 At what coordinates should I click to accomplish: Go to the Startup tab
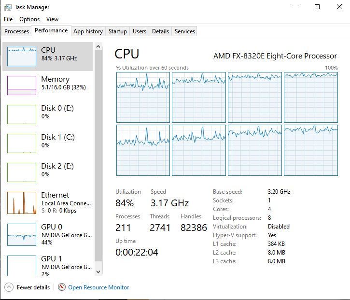pos(118,31)
